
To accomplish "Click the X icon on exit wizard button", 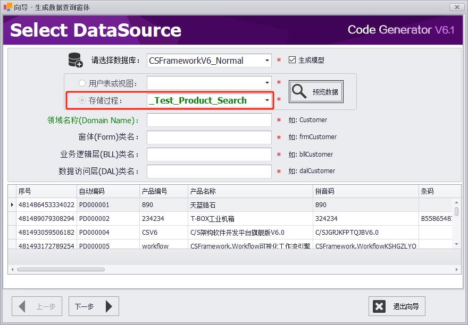I will tap(379, 306).
